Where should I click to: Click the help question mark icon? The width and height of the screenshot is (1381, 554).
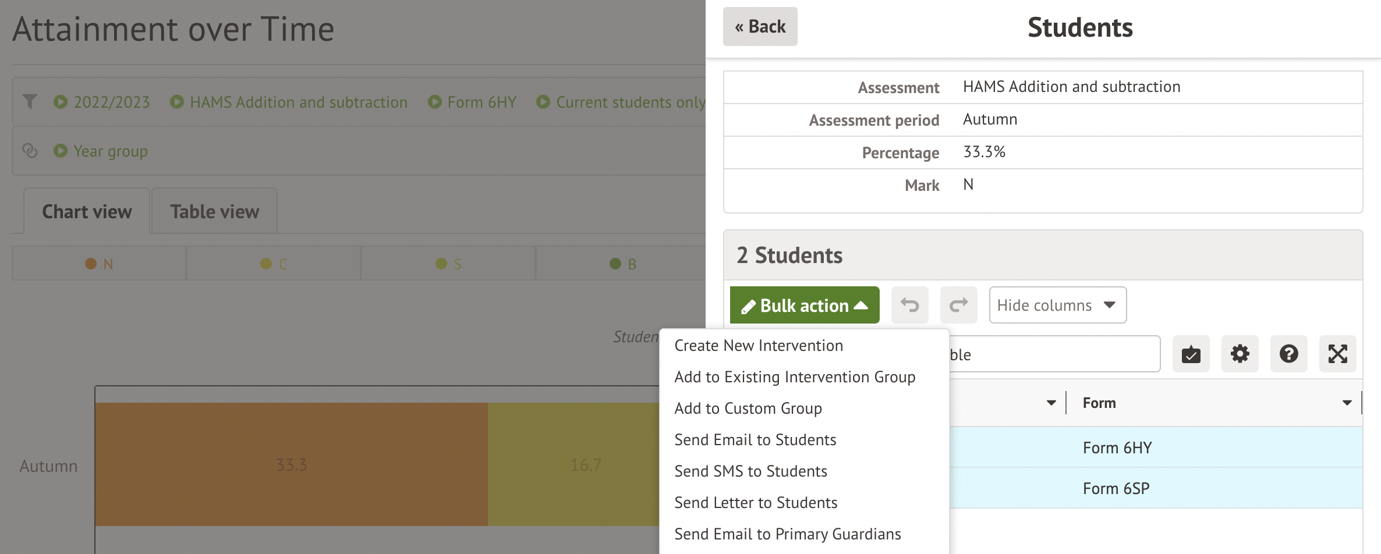pos(1288,354)
